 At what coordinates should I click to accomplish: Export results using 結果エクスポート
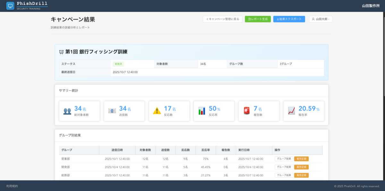pyautogui.click(x=289, y=19)
